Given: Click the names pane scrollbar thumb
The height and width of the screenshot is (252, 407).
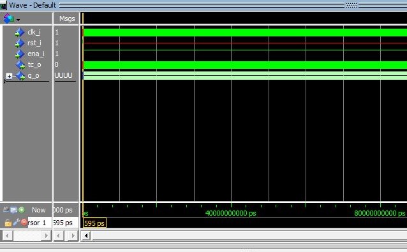Looking at the screenshot, I should click(x=27, y=235).
